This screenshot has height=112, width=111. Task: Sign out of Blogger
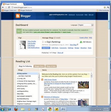(x=91, y=15)
